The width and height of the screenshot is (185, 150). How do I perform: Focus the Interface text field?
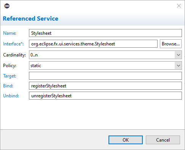tap(93, 44)
